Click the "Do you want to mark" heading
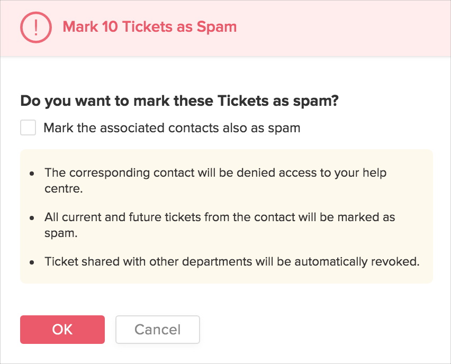Image resolution: width=451 pixels, height=364 pixels. [179, 101]
